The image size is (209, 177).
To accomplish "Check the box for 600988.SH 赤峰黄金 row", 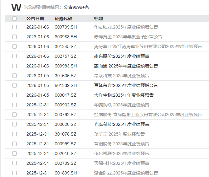I will [14, 37].
